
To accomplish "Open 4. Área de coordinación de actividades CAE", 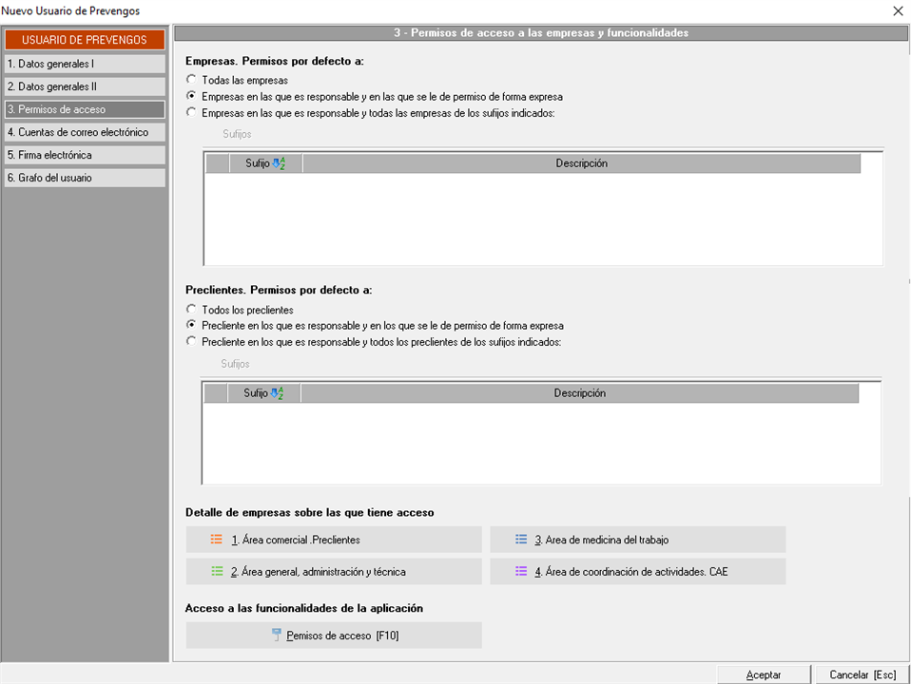I will point(638,571).
